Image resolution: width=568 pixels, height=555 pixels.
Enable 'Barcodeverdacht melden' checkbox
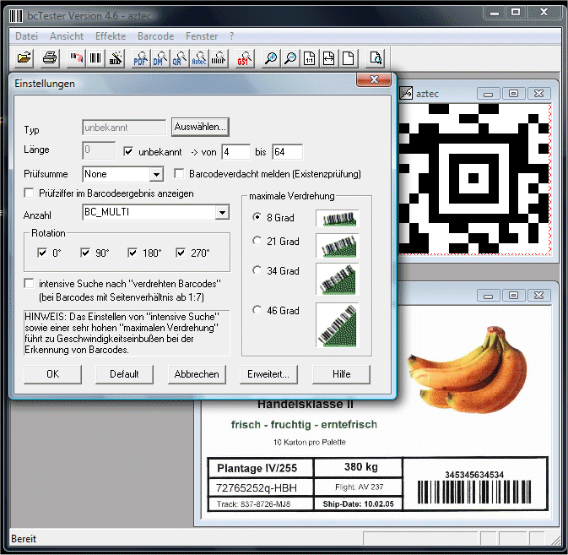pos(179,173)
